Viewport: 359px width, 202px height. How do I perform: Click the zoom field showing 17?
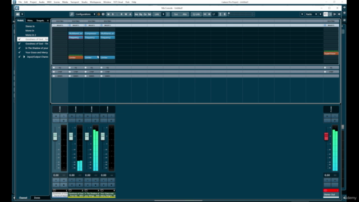point(214,14)
